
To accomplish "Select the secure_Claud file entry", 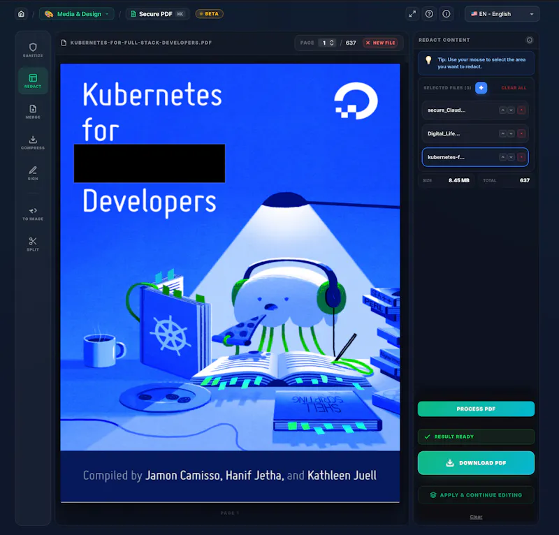I will [475, 110].
